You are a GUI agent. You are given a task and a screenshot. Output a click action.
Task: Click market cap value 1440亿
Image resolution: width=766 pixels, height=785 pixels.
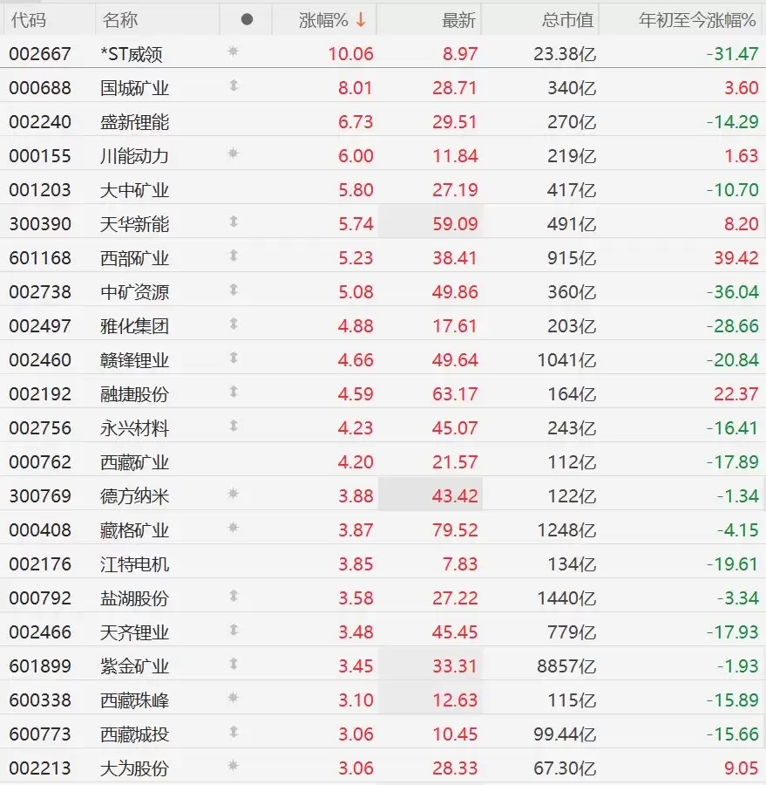(x=566, y=598)
